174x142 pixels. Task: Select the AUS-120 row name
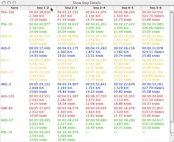click(x=7, y=96)
